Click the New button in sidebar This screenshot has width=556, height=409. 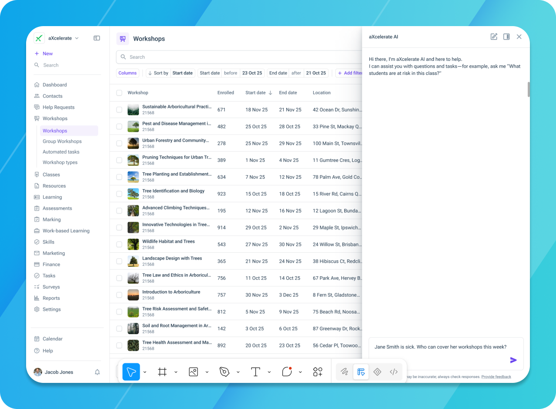point(44,54)
